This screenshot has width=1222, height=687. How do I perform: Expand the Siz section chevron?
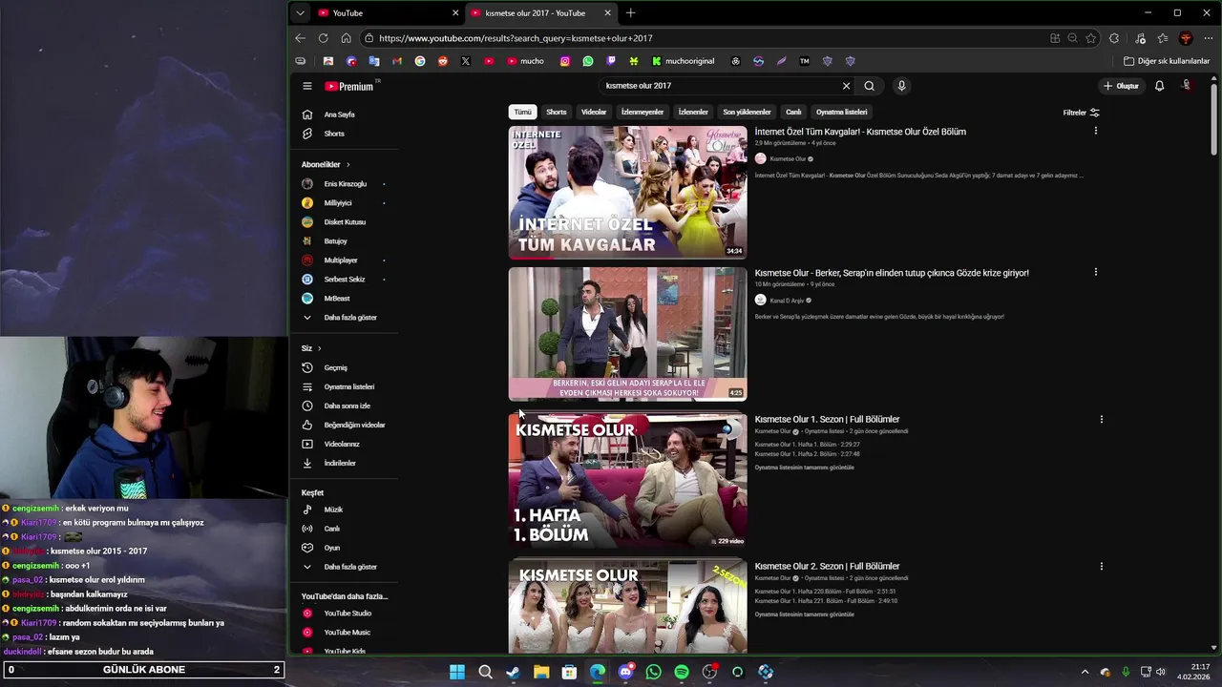[319, 348]
